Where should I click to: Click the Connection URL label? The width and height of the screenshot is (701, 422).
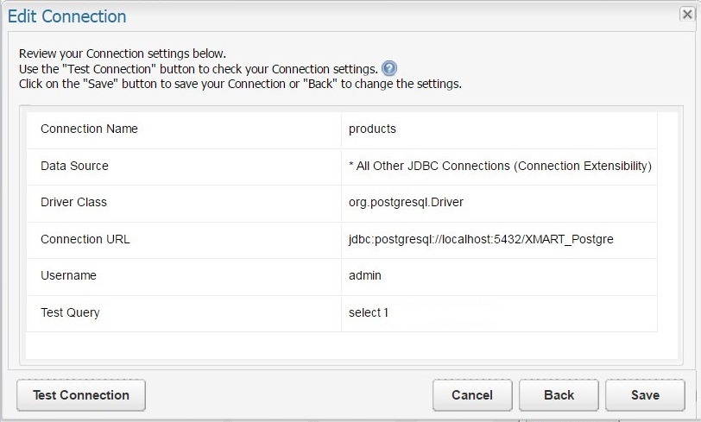(x=85, y=239)
